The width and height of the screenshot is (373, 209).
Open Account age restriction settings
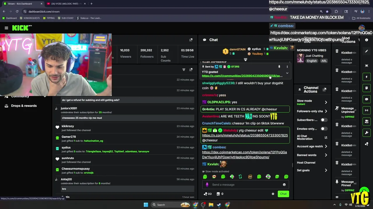coord(312,146)
